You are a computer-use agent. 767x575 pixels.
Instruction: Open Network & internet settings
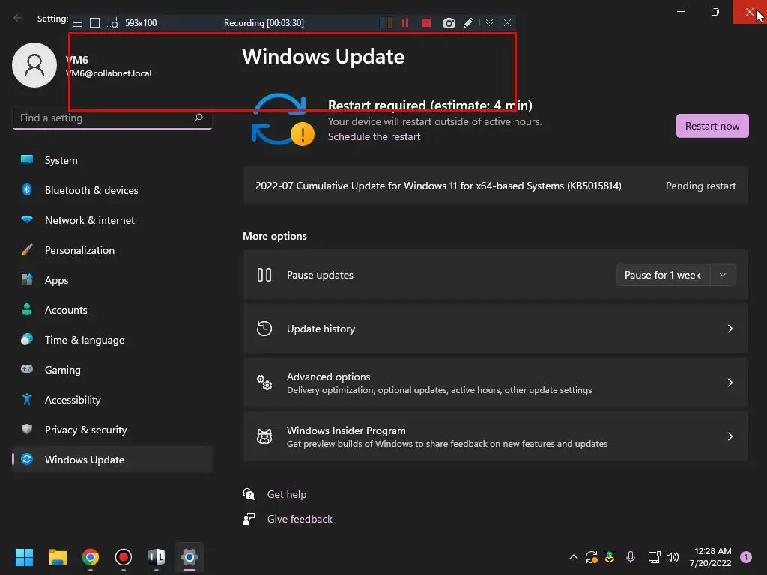point(112,220)
